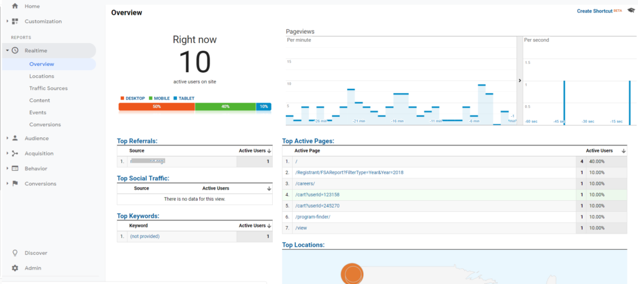Click the Discover lightbulb icon
Image resolution: width=638 pixels, height=284 pixels.
[x=15, y=253]
